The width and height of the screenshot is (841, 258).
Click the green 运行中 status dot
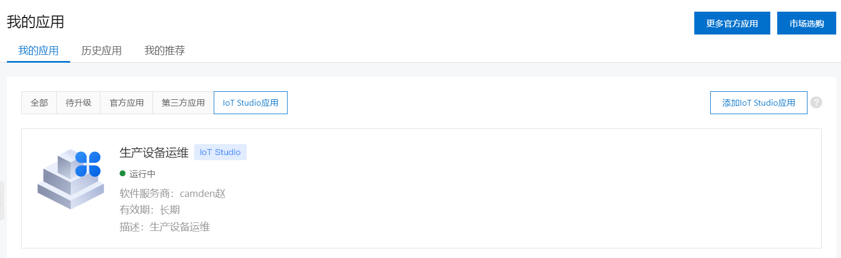coord(122,174)
